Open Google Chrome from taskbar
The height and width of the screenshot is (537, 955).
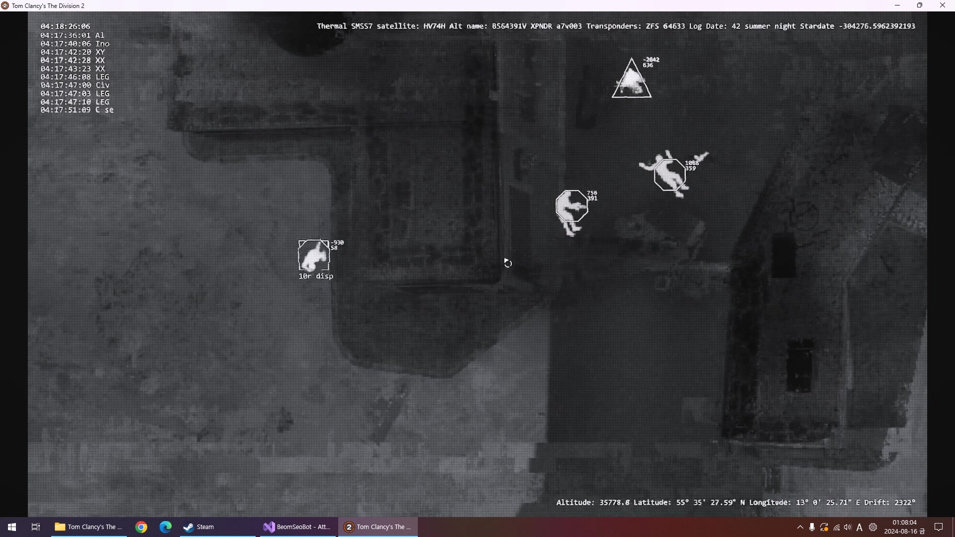[141, 527]
